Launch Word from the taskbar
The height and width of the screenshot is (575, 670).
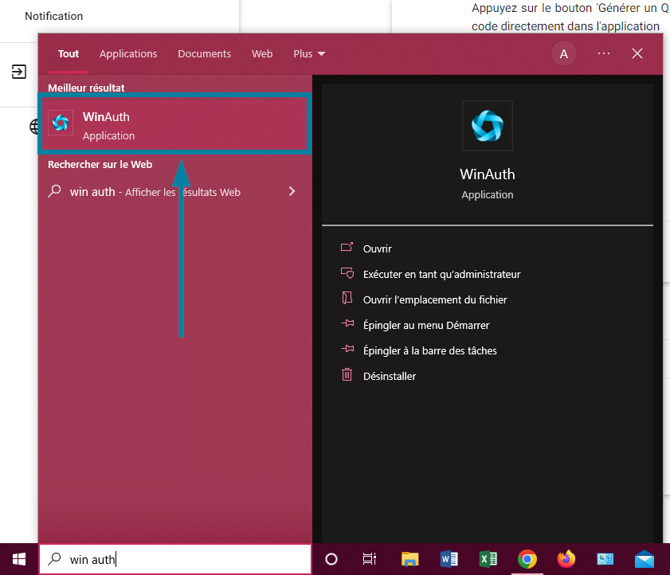click(449, 558)
